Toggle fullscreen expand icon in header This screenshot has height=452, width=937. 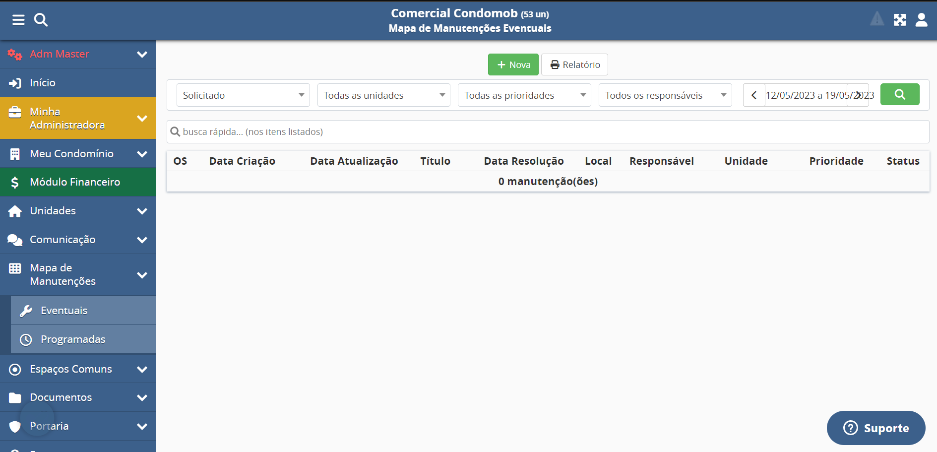click(x=900, y=20)
